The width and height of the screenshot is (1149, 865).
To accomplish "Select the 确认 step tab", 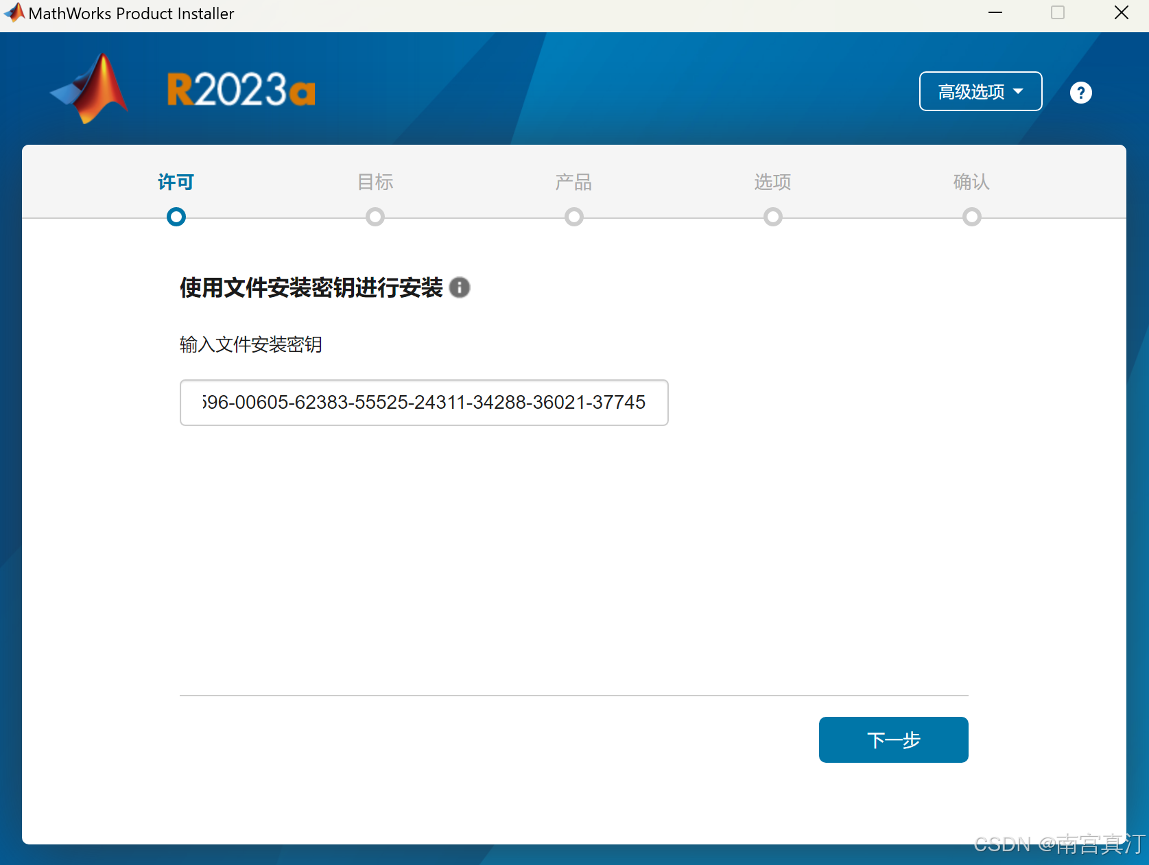I will (971, 182).
